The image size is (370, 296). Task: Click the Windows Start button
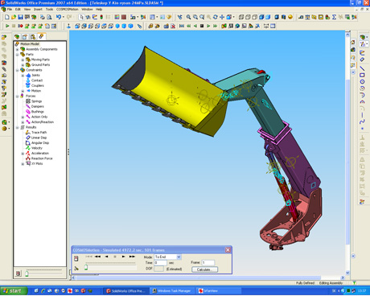click(x=14, y=290)
